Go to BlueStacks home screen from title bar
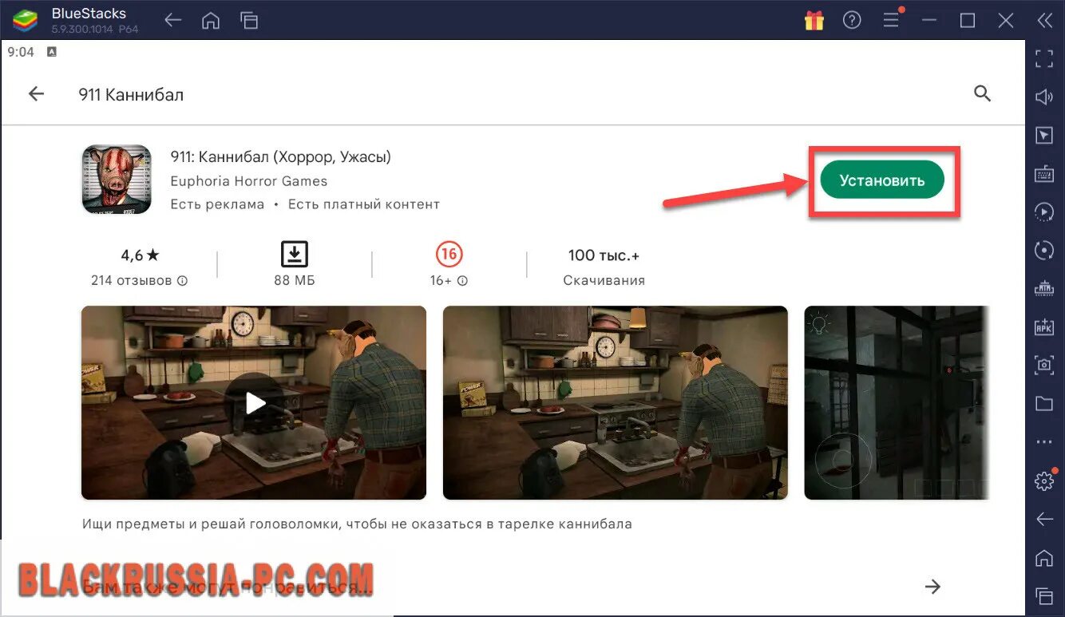The height and width of the screenshot is (617, 1065). [x=211, y=22]
